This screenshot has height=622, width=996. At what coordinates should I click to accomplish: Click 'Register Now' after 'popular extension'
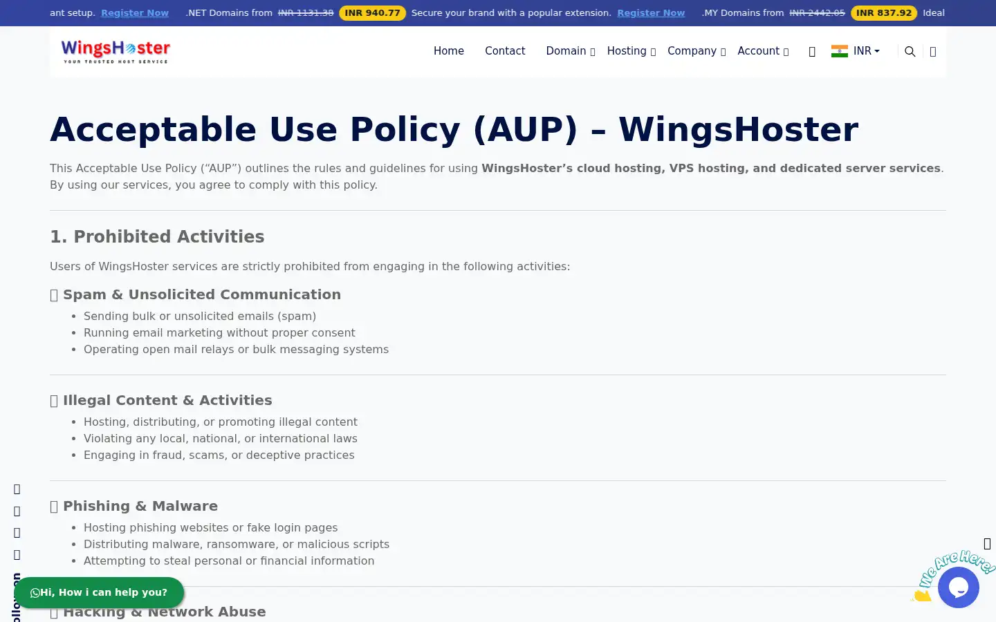651,13
